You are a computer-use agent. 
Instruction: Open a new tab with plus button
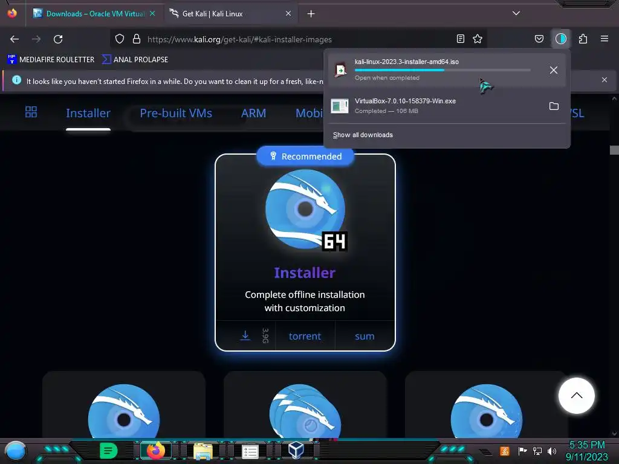[x=311, y=14]
